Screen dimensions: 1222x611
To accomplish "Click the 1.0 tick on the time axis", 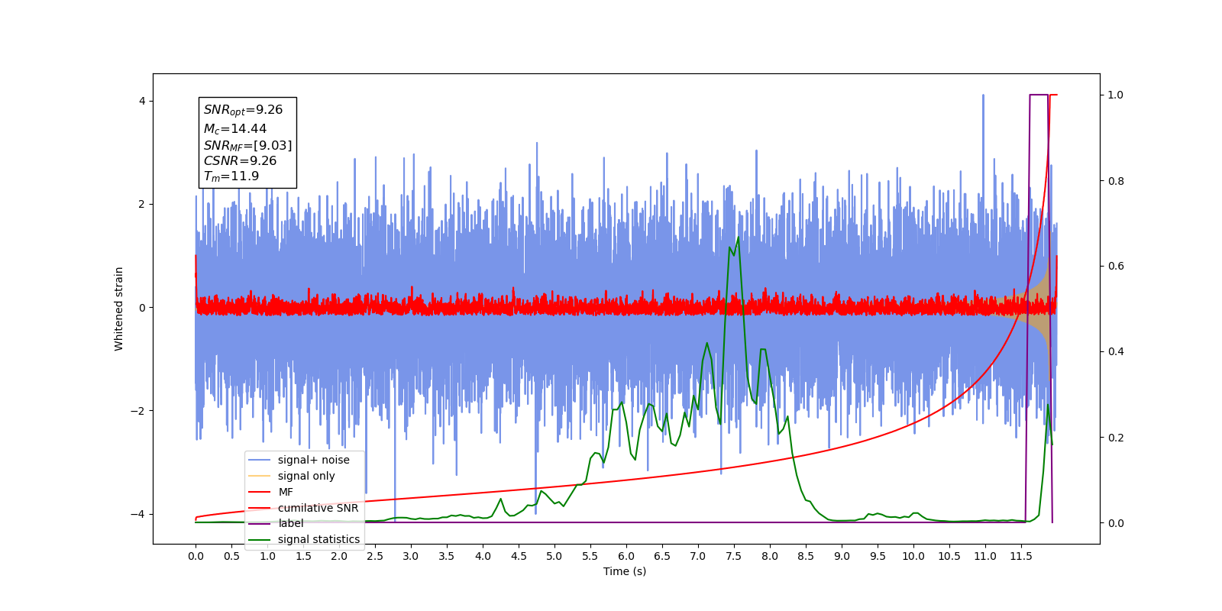I will point(267,556).
